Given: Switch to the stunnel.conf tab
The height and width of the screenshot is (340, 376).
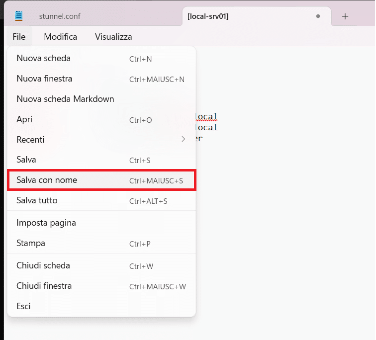Looking at the screenshot, I should click(60, 16).
